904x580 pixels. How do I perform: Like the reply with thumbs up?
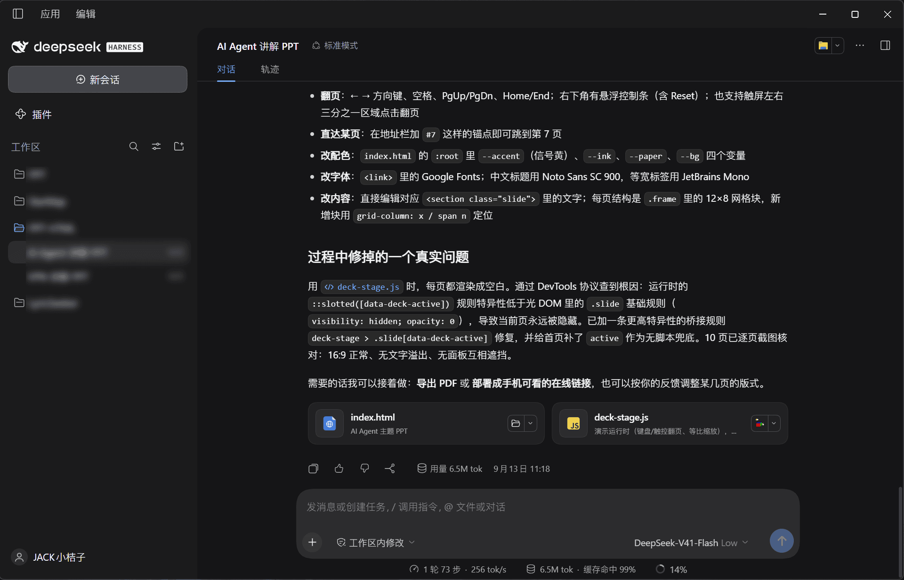pos(339,469)
